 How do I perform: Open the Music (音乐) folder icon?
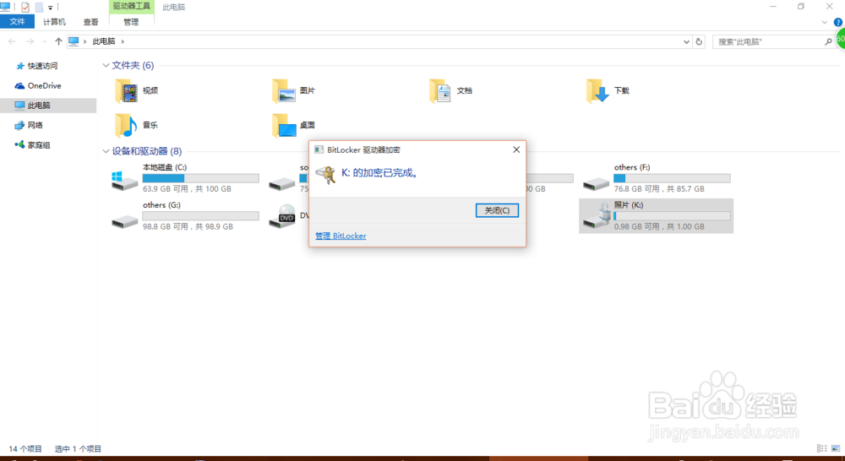tap(126, 125)
